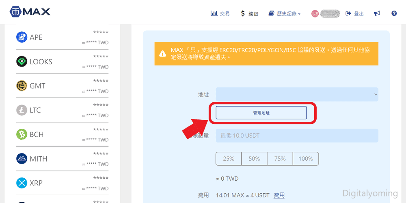Click the 管理地址 manage address button
This screenshot has width=406, height=203.
click(x=261, y=113)
